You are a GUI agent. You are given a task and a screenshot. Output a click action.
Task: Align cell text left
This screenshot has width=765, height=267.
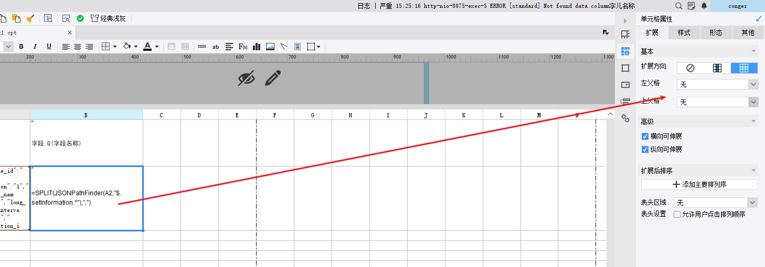tap(66, 47)
